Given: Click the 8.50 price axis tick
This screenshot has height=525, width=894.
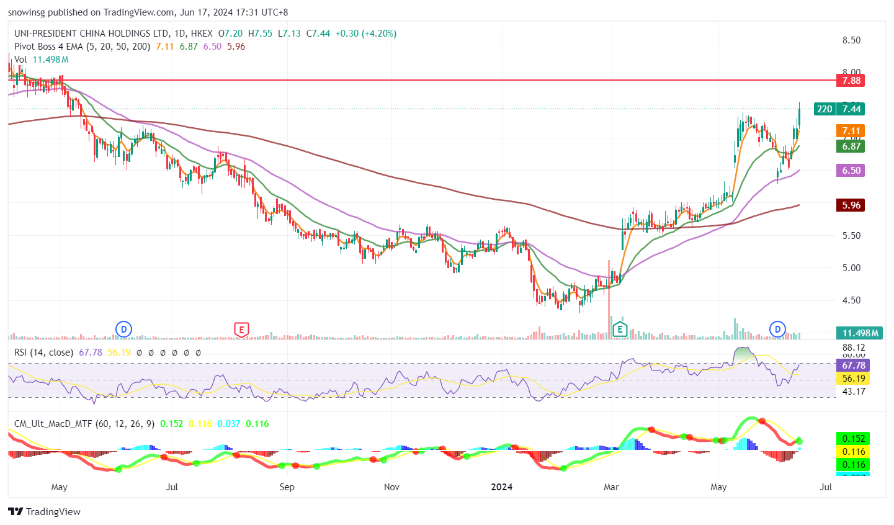Looking at the screenshot, I should [x=851, y=40].
